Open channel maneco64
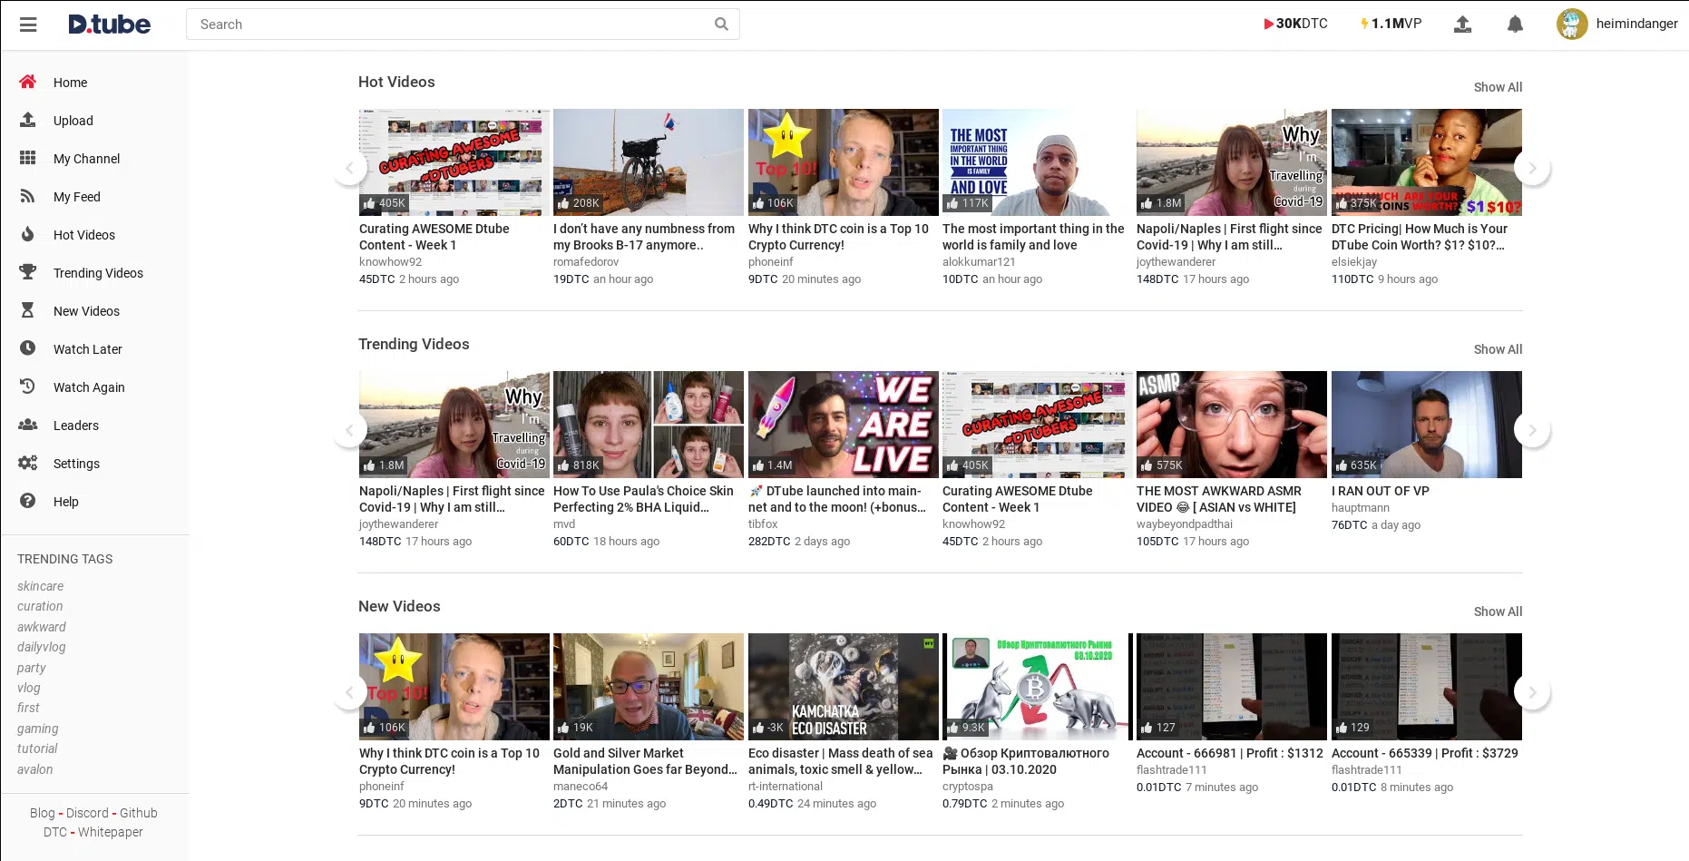This screenshot has width=1689, height=861. tap(581, 787)
